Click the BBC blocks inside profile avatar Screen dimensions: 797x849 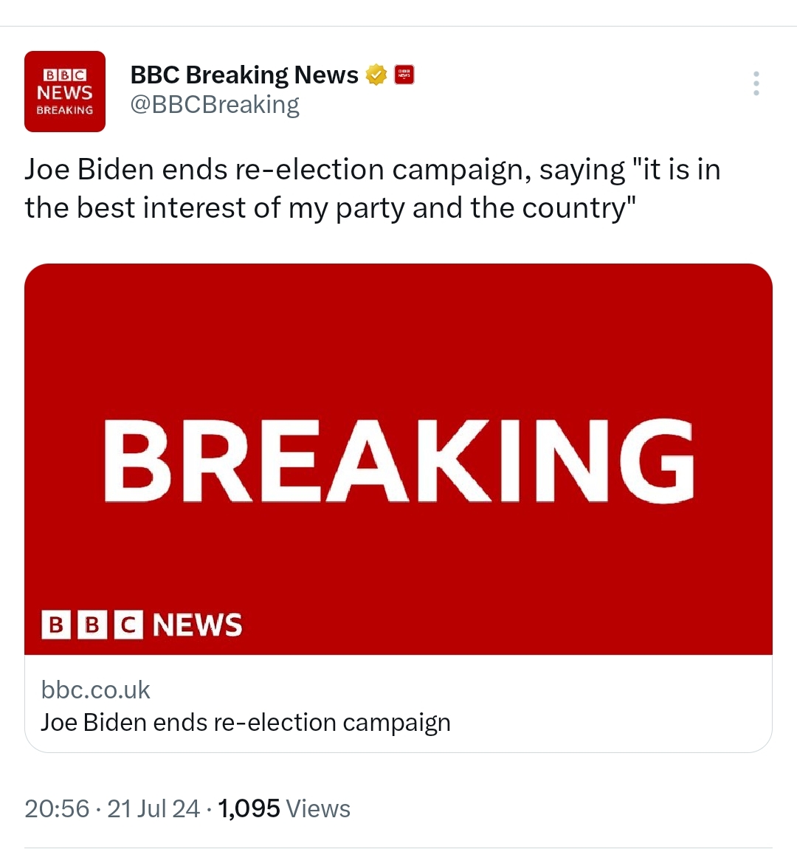65,75
